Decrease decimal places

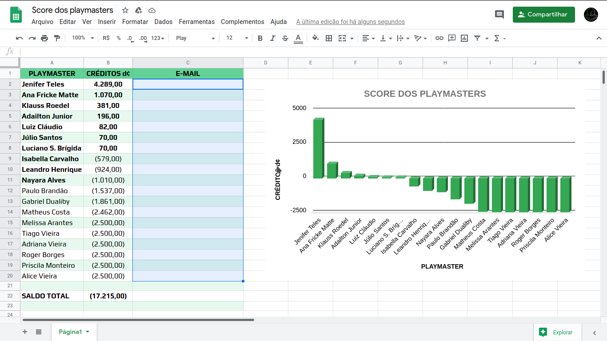tap(130, 38)
